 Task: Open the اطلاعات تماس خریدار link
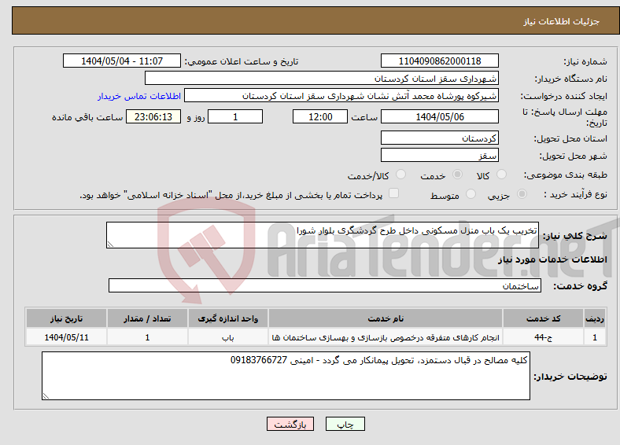point(139,96)
